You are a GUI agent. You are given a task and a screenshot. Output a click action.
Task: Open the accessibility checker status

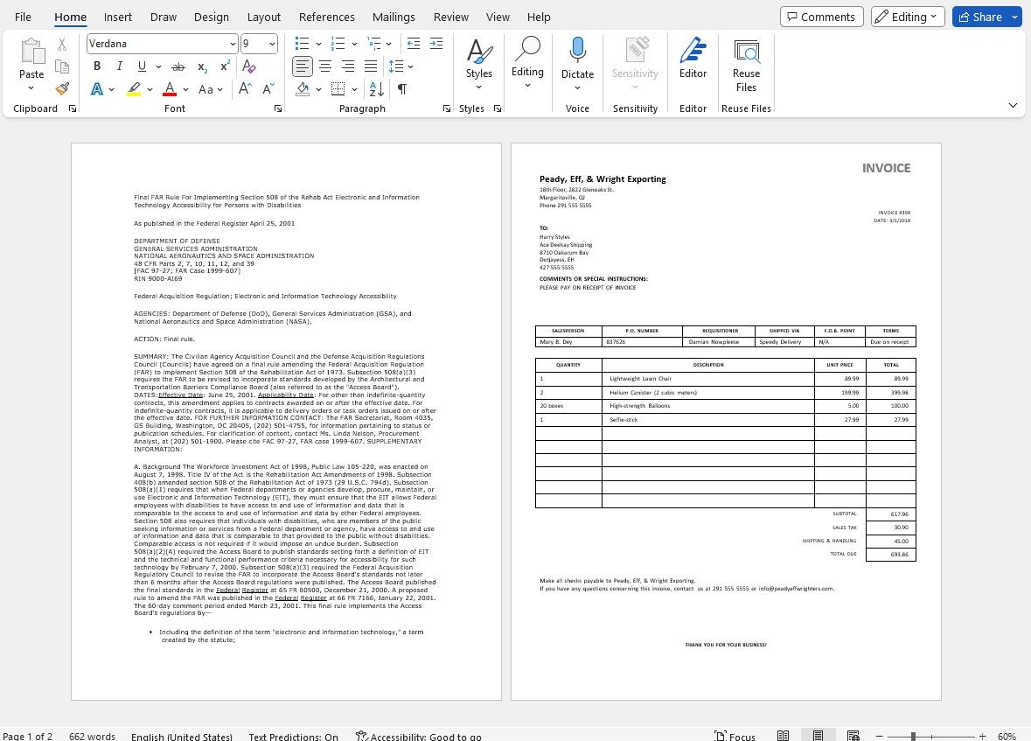click(x=418, y=737)
